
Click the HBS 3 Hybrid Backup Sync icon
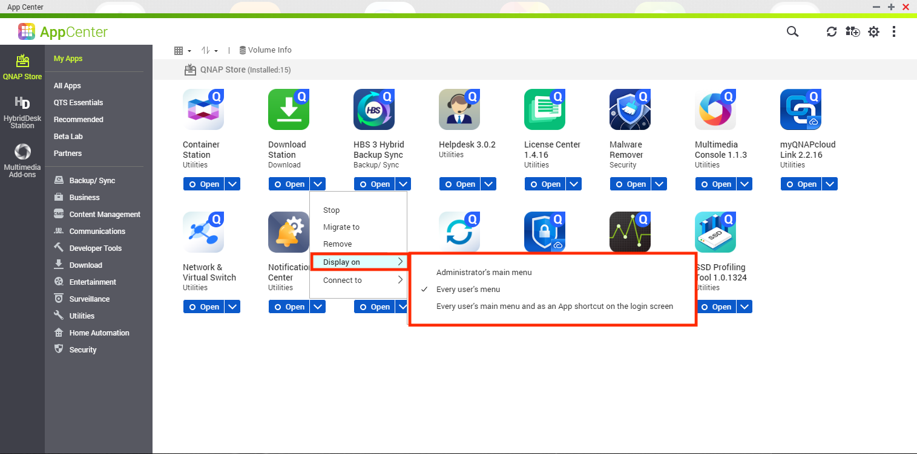[374, 109]
